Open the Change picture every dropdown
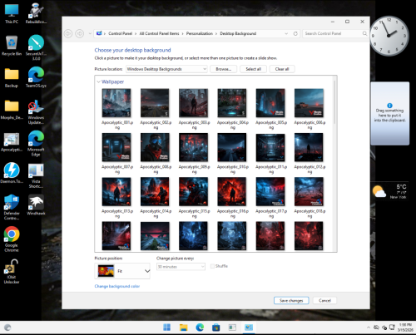 point(181,267)
